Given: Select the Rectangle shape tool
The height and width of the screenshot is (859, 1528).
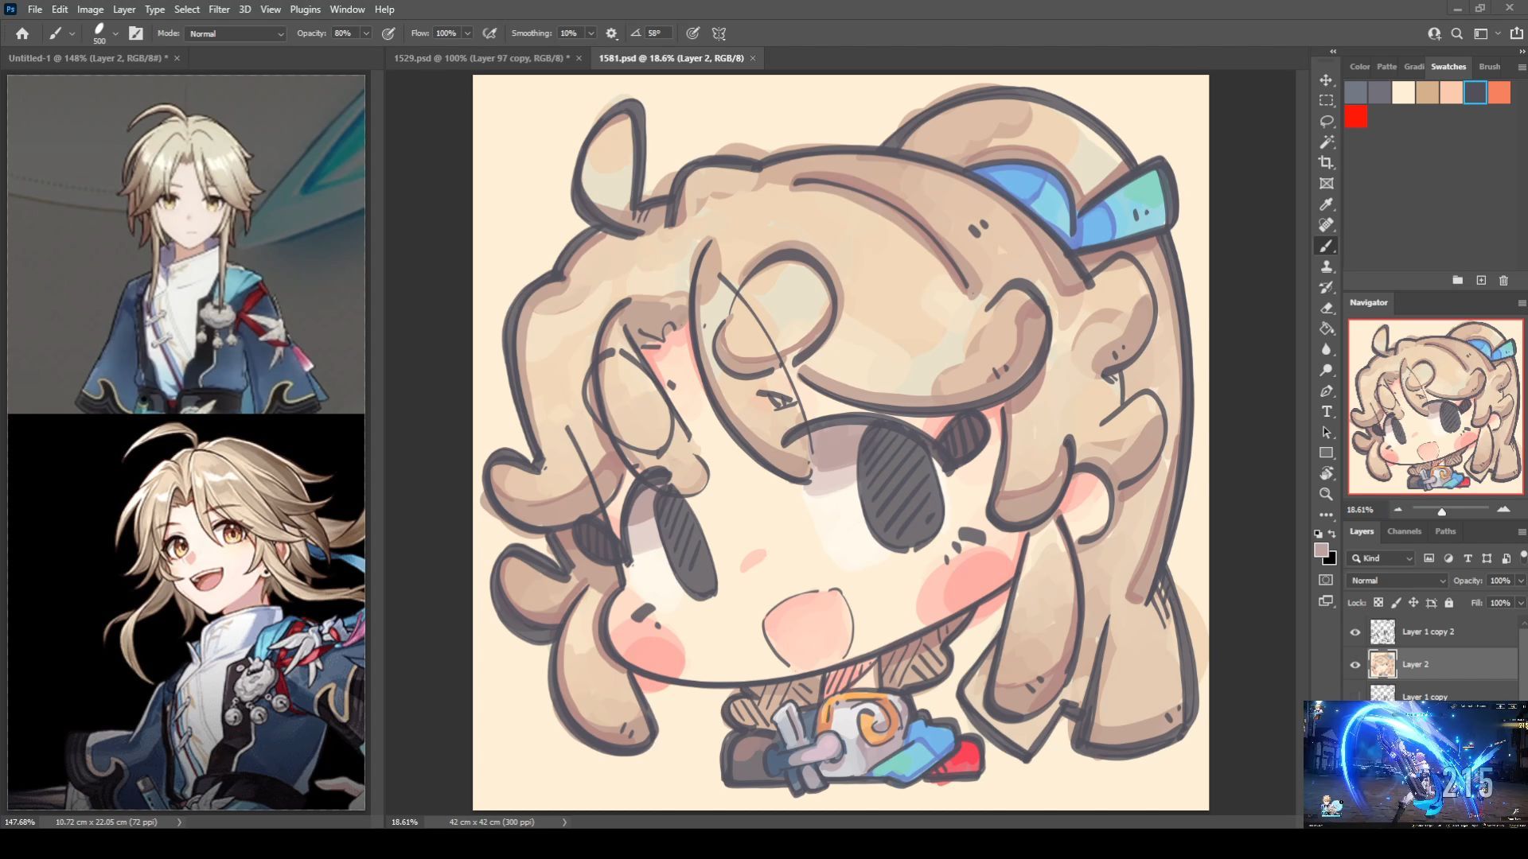Looking at the screenshot, I should coord(1326,453).
